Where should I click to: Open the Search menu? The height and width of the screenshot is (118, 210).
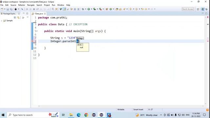(x=39, y=5)
